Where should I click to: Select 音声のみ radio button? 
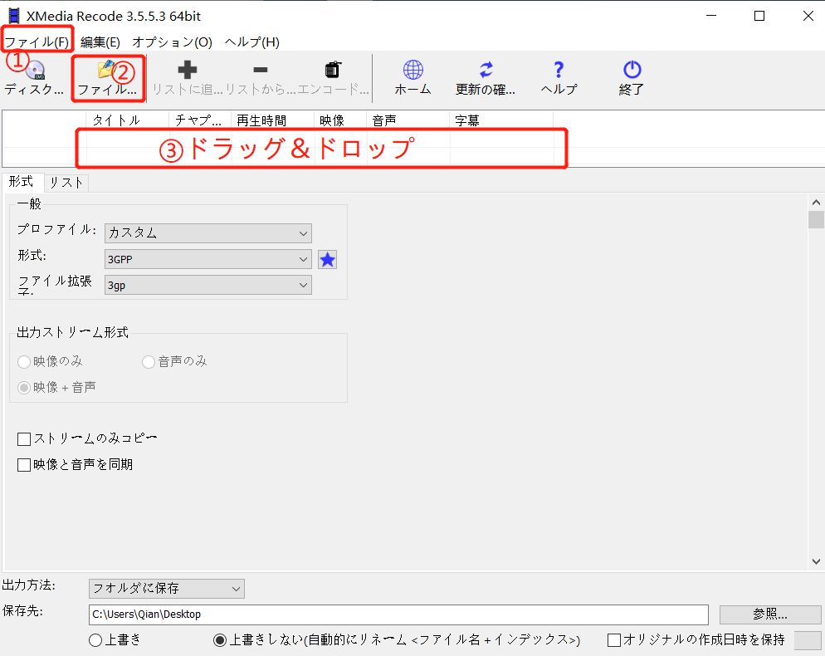[149, 362]
